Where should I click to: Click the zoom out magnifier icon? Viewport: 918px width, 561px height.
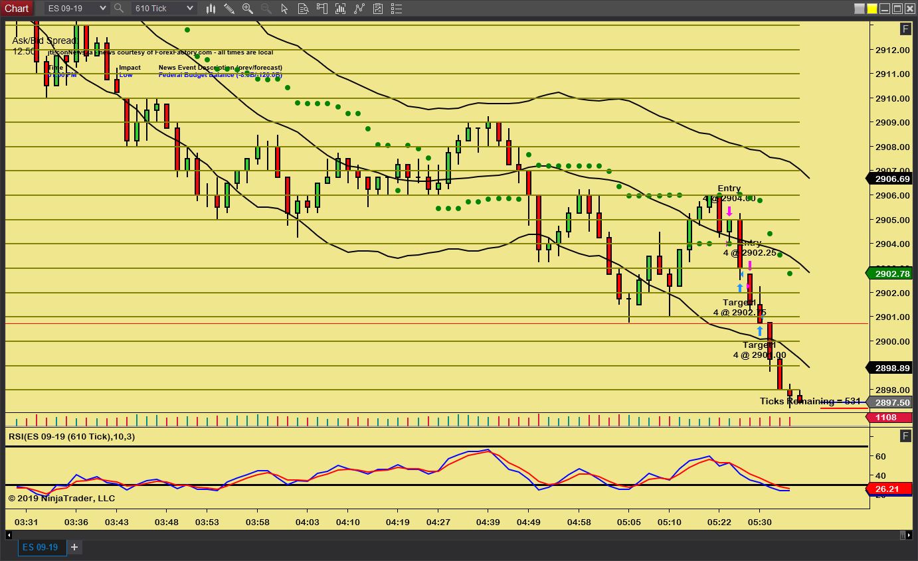pyautogui.click(x=266, y=8)
